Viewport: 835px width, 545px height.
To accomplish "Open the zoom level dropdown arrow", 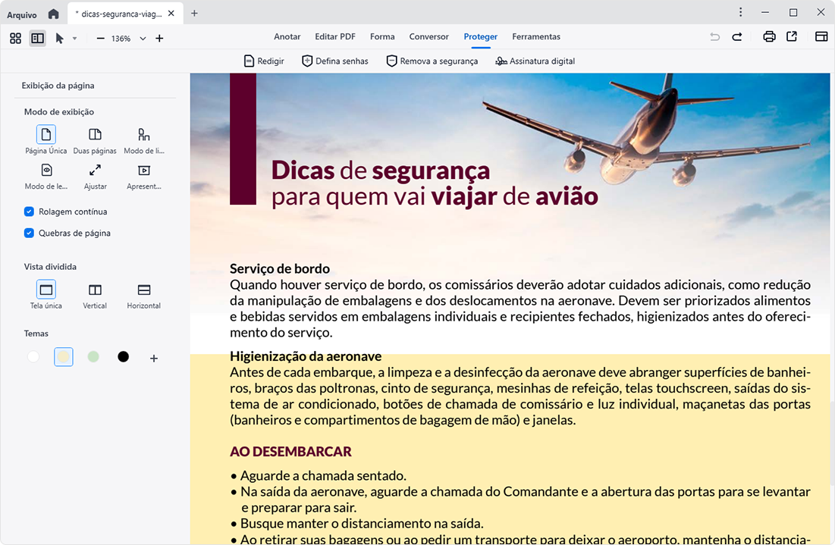I will (x=143, y=39).
